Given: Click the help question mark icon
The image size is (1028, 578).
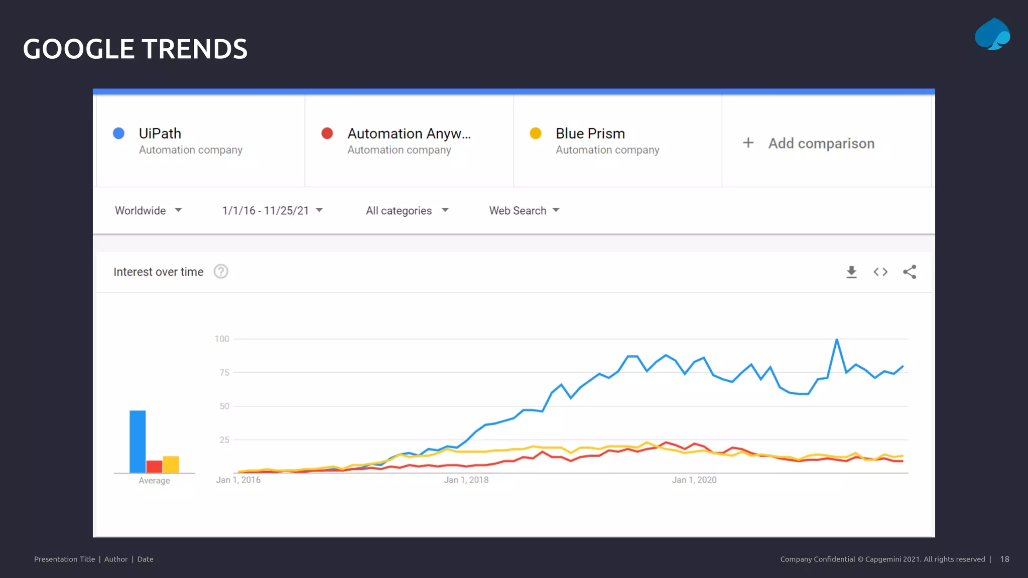Looking at the screenshot, I should pos(221,271).
